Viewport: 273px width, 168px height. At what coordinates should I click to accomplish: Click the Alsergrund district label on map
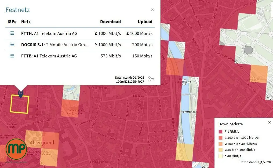(42, 143)
